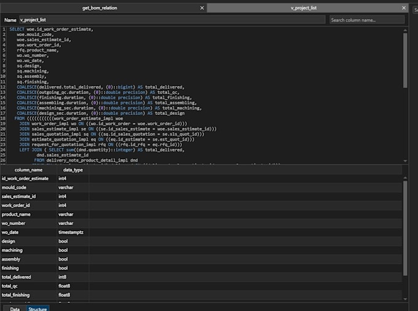Click line 17 total_design alias
The height and width of the screenshot is (311, 418).
tap(170, 113)
